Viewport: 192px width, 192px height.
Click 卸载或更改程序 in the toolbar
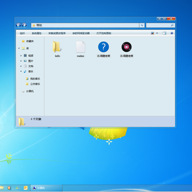(57, 33)
